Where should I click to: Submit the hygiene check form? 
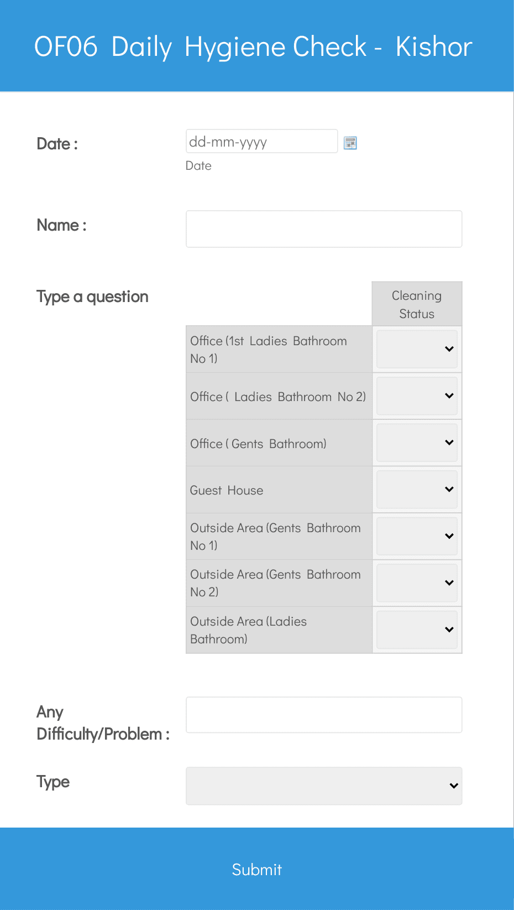257,869
